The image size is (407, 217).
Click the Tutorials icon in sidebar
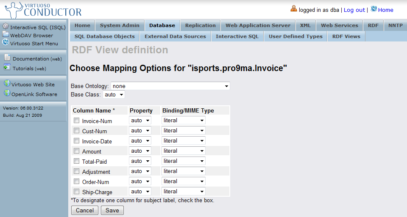pos(7,67)
